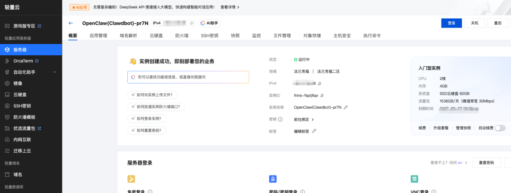Click the 域名 sidebar icon

point(7,175)
